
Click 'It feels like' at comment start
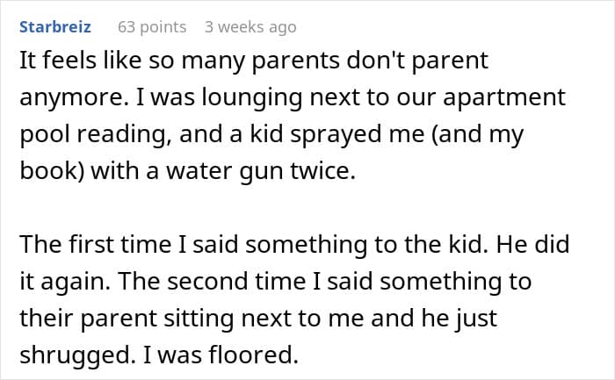click(x=69, y=62)
